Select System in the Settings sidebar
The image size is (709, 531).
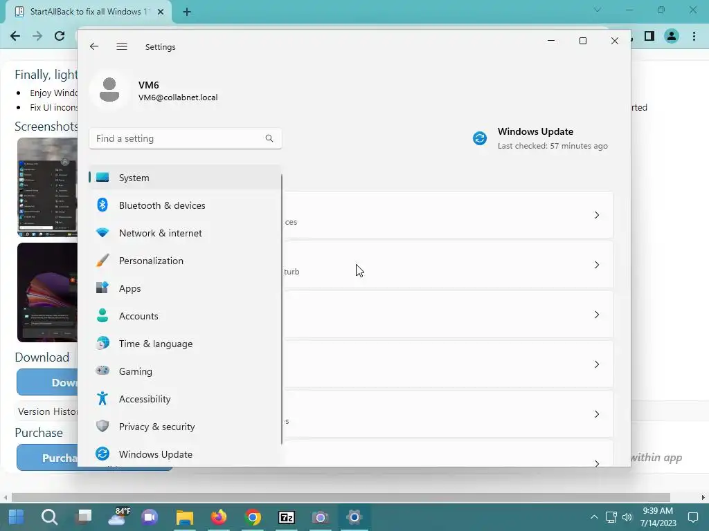click(185, 178)
